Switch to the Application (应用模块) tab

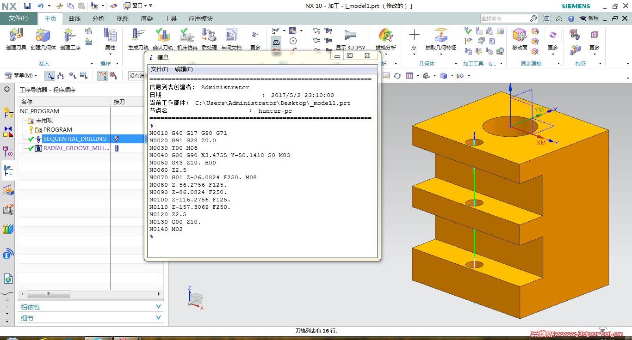[201, 18]
